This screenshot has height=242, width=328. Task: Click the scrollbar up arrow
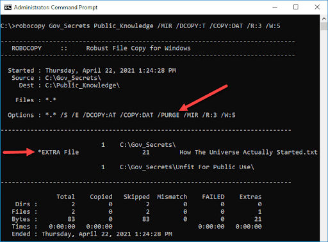tap(324, 19)
